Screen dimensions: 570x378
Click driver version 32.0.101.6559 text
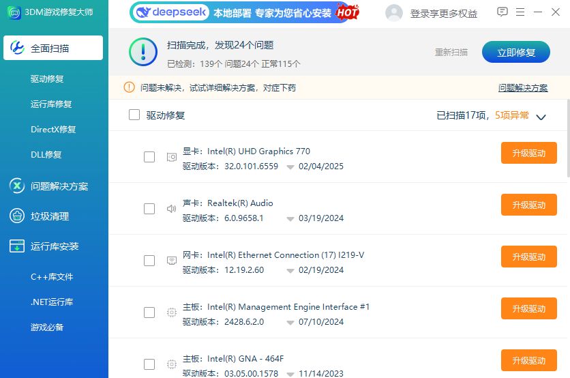pyautogui.click(x=251, y=166)
